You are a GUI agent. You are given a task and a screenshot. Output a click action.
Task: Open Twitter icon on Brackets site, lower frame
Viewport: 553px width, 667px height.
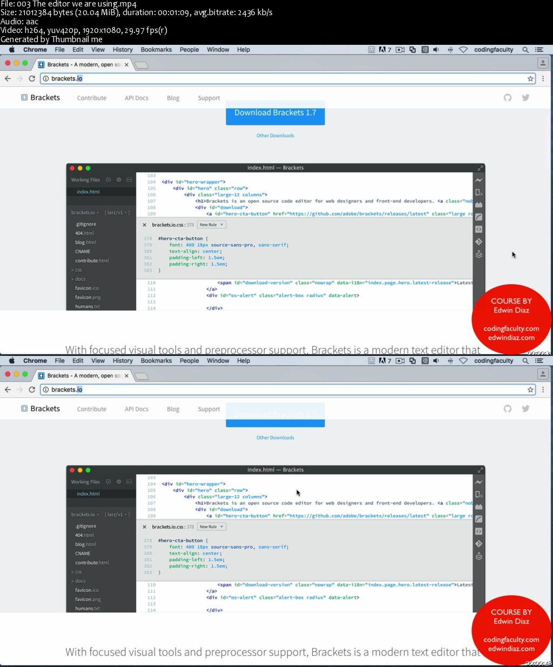(x=525, y=409)
